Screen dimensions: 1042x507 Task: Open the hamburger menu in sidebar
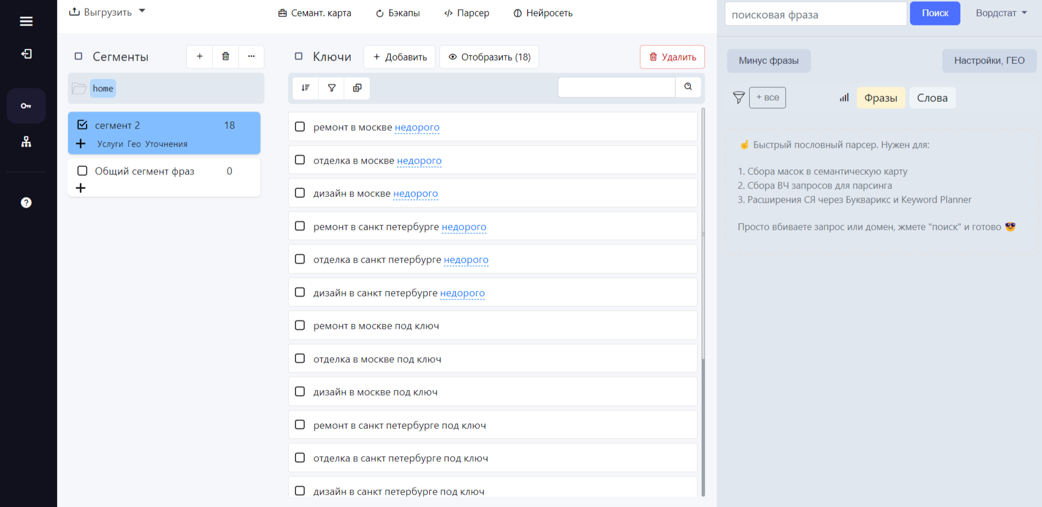click(26, 22)
